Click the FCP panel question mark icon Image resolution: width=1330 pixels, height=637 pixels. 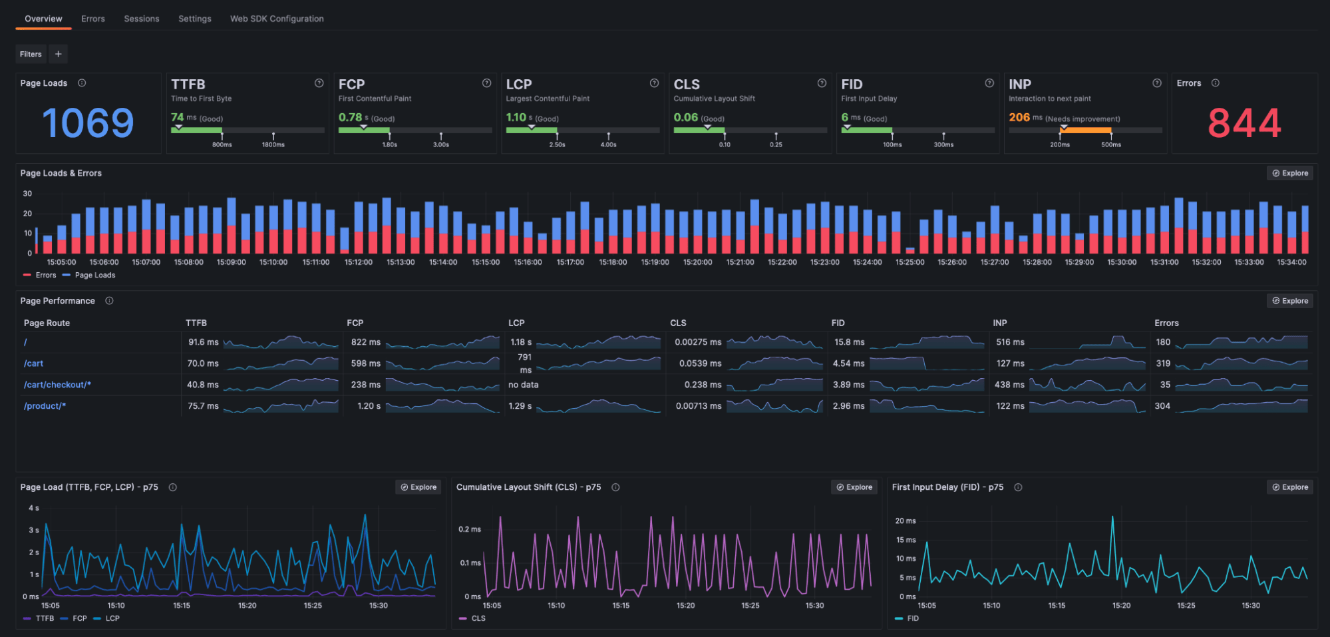[486, 83]
